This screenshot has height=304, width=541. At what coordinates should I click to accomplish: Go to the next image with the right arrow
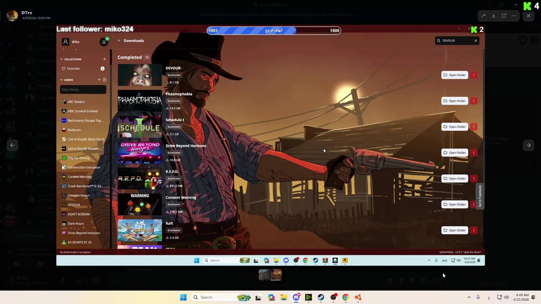[528, 145]
